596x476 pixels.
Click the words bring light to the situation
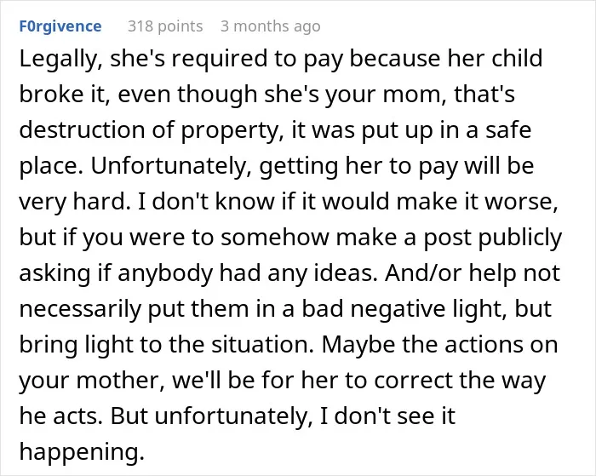(x=167, y=344)
